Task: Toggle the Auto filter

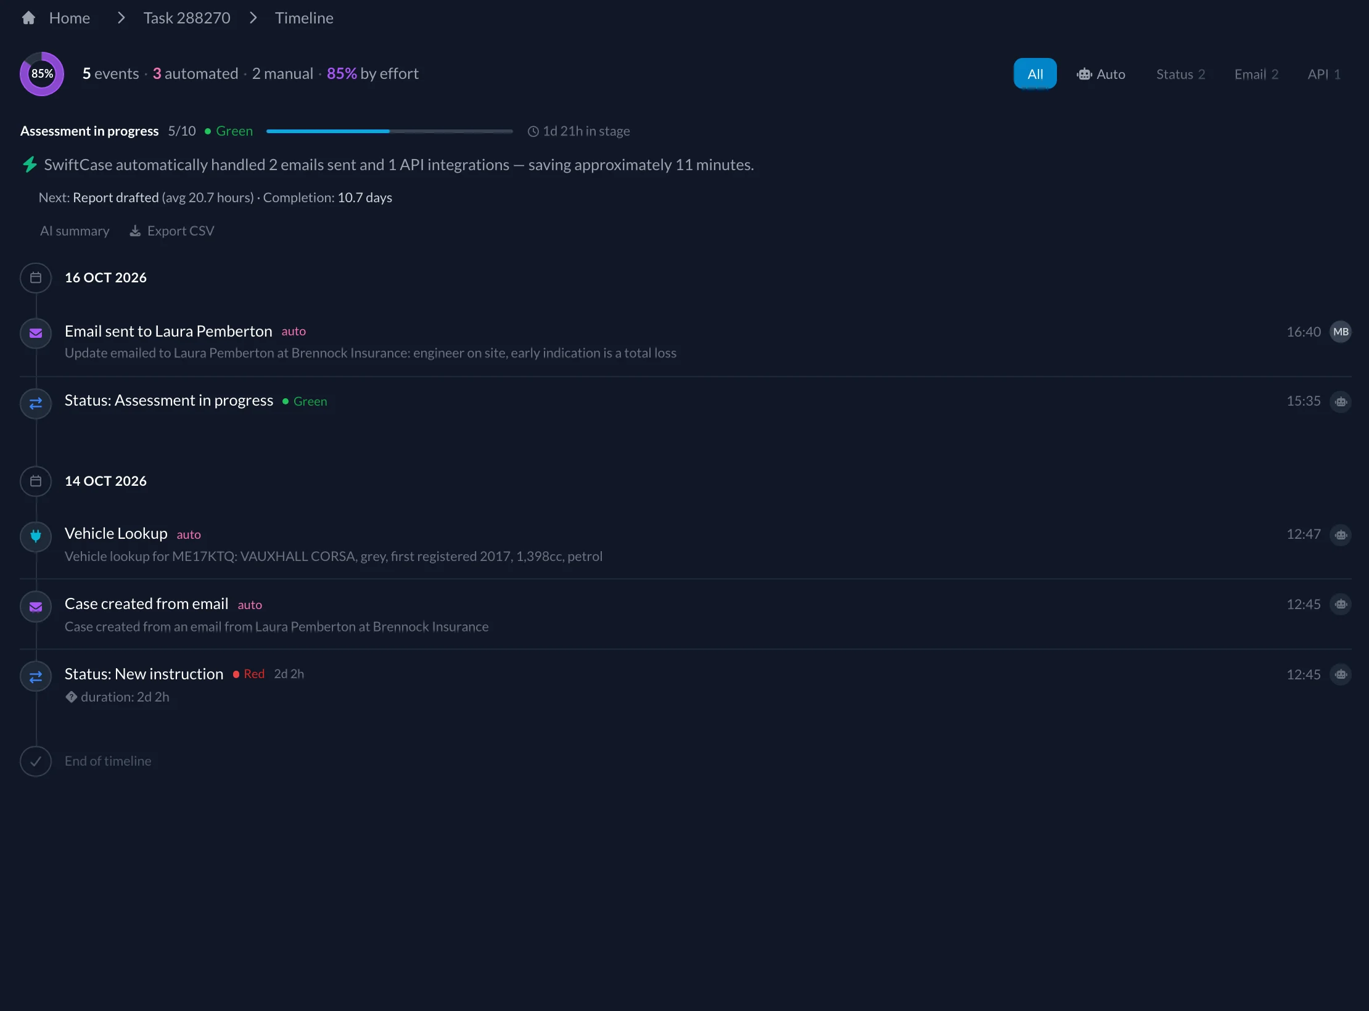Action: coord(1101,74)
